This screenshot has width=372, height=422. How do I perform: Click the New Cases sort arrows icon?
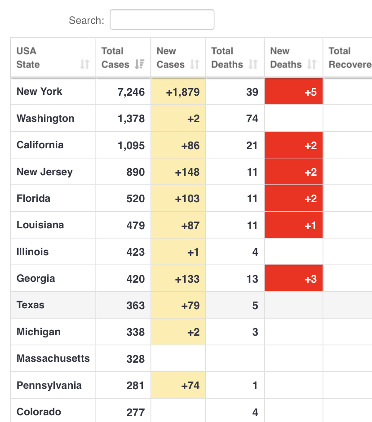195,65
